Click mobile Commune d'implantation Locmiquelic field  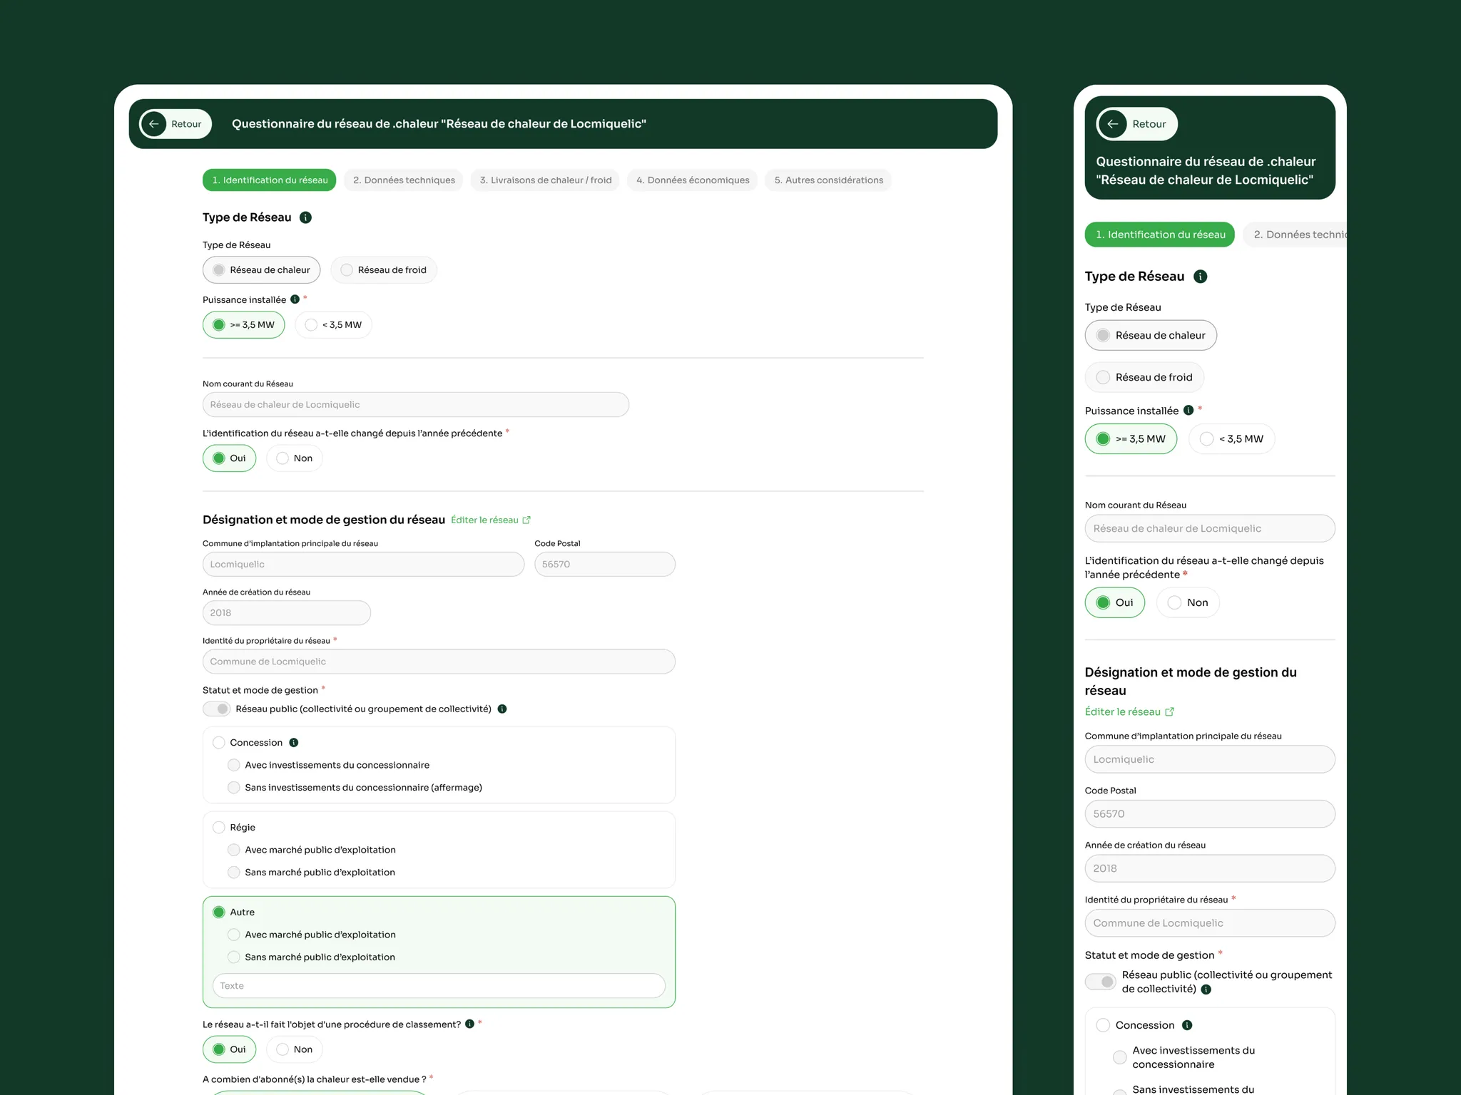coord(1210,759)
